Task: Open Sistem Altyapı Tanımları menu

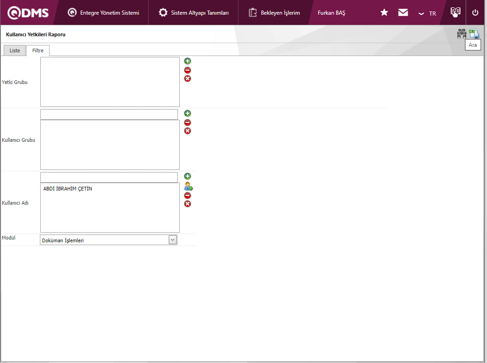Action: coord(194,13)
